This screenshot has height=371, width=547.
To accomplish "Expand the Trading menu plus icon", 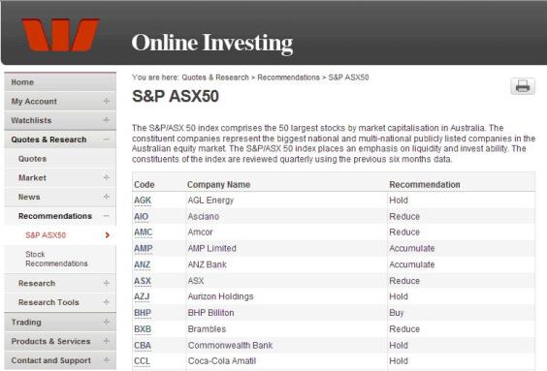I will coord(107,322).
